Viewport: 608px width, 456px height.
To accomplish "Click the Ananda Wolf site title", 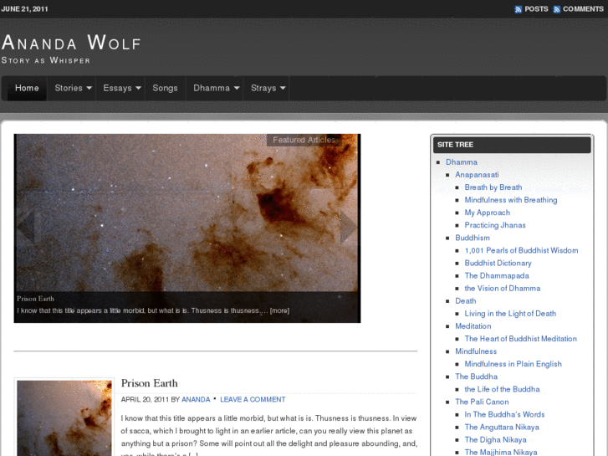I will 71,43.
